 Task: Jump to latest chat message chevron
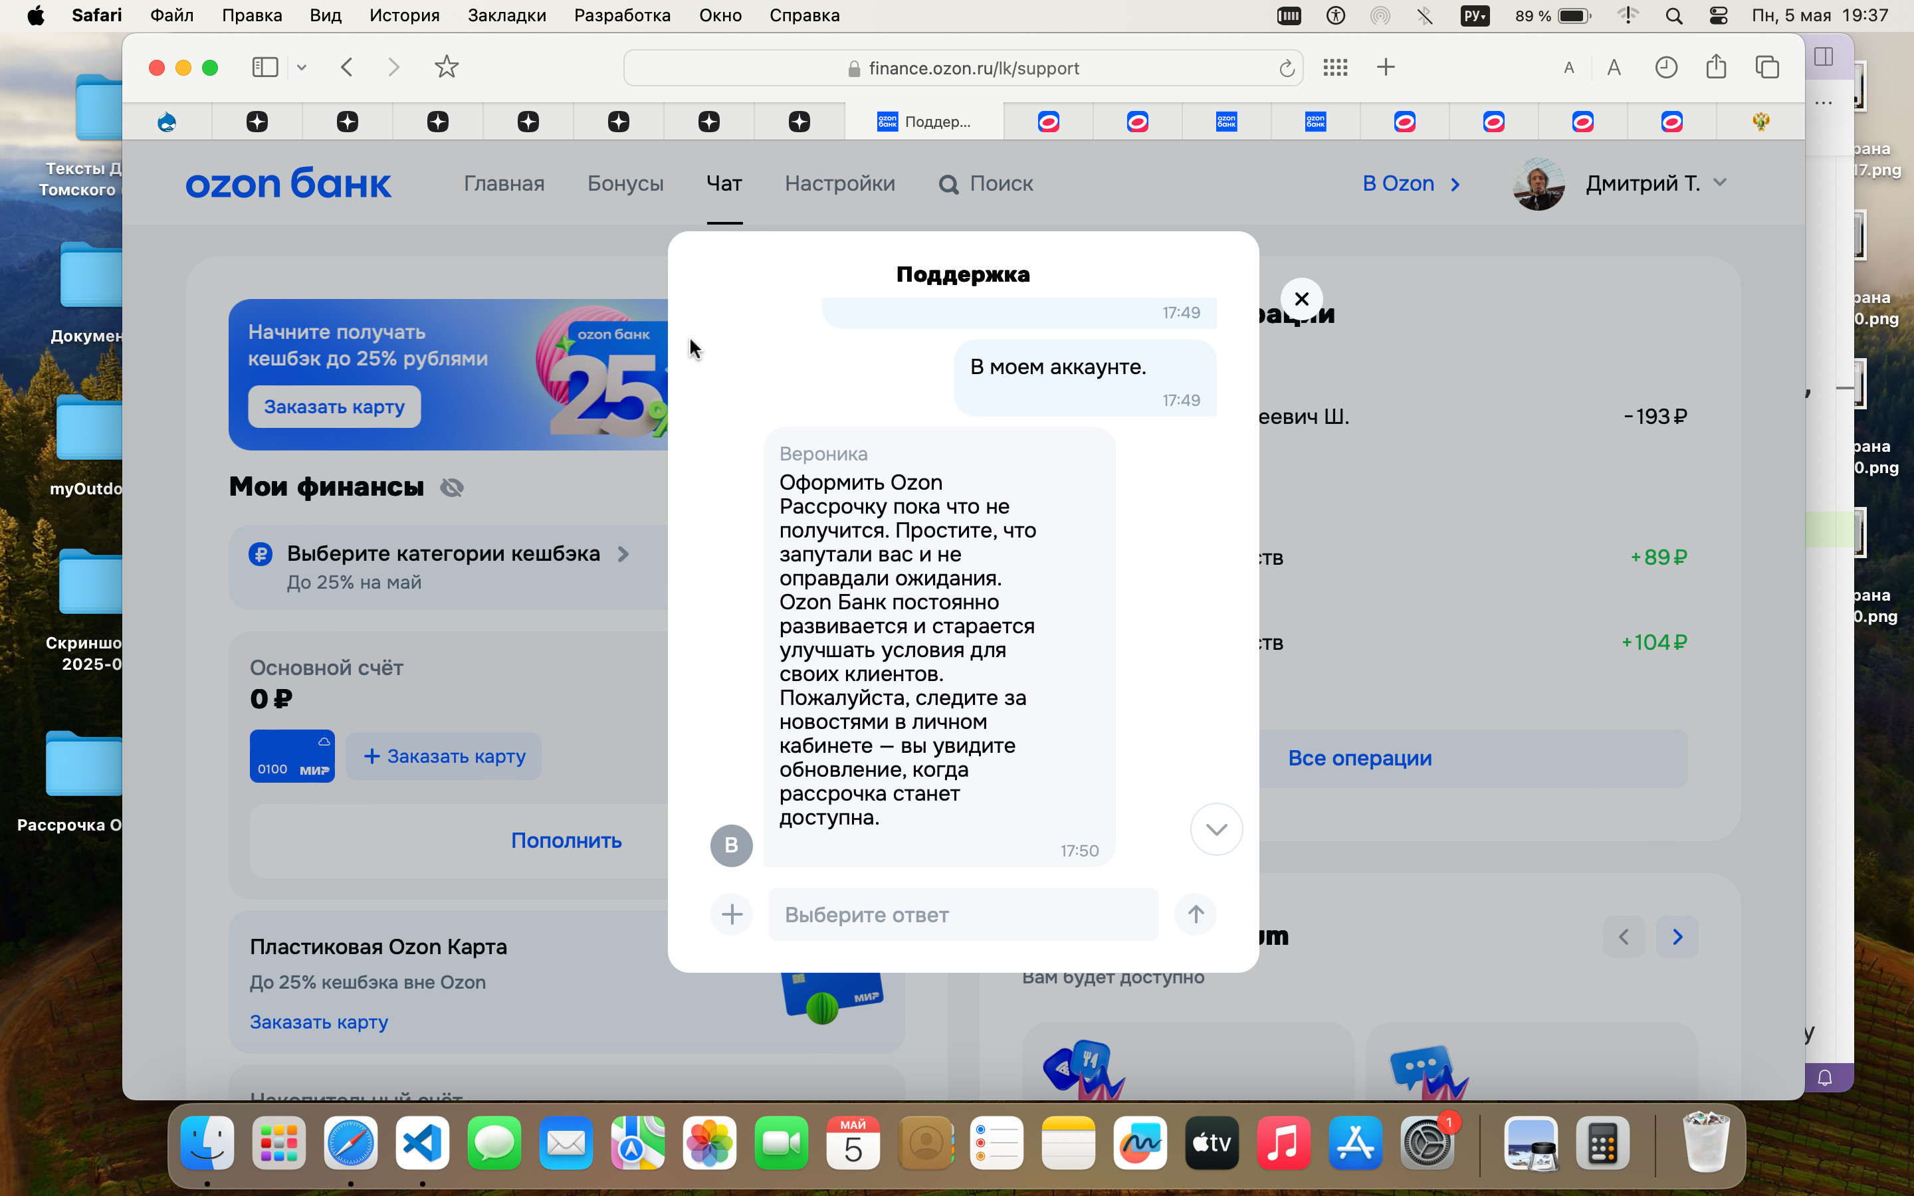(1216, 829)
